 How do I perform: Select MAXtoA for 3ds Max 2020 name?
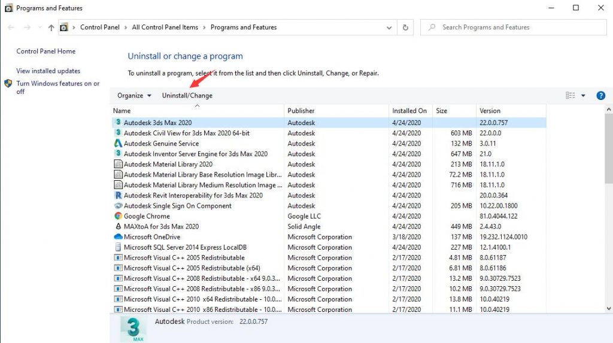(x=161, y=226)
